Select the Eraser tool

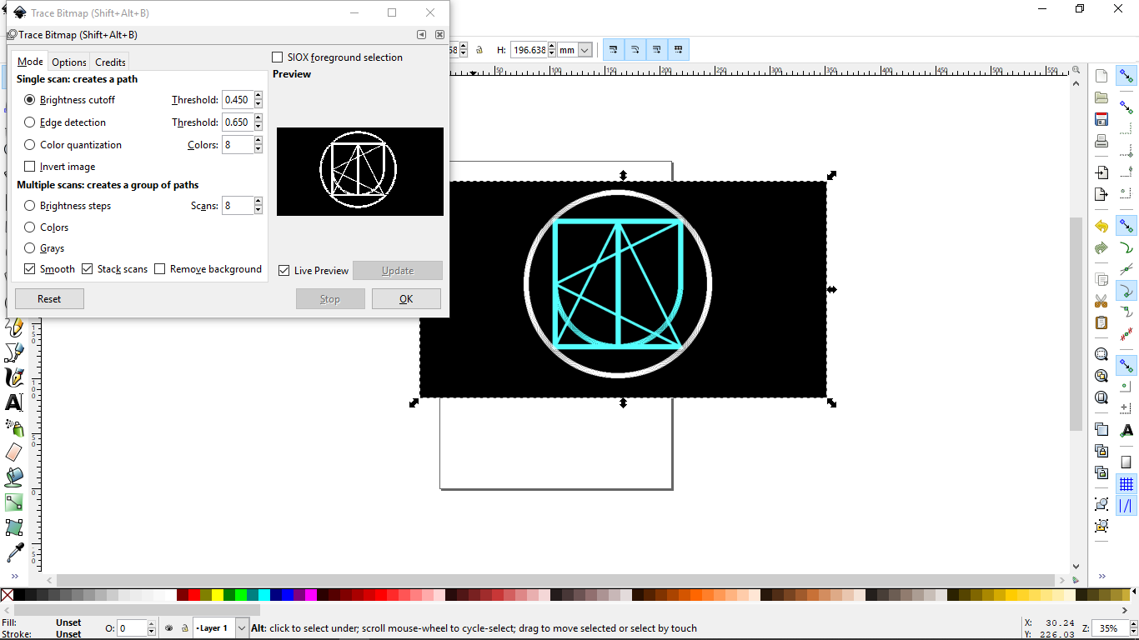coord(14,452)
